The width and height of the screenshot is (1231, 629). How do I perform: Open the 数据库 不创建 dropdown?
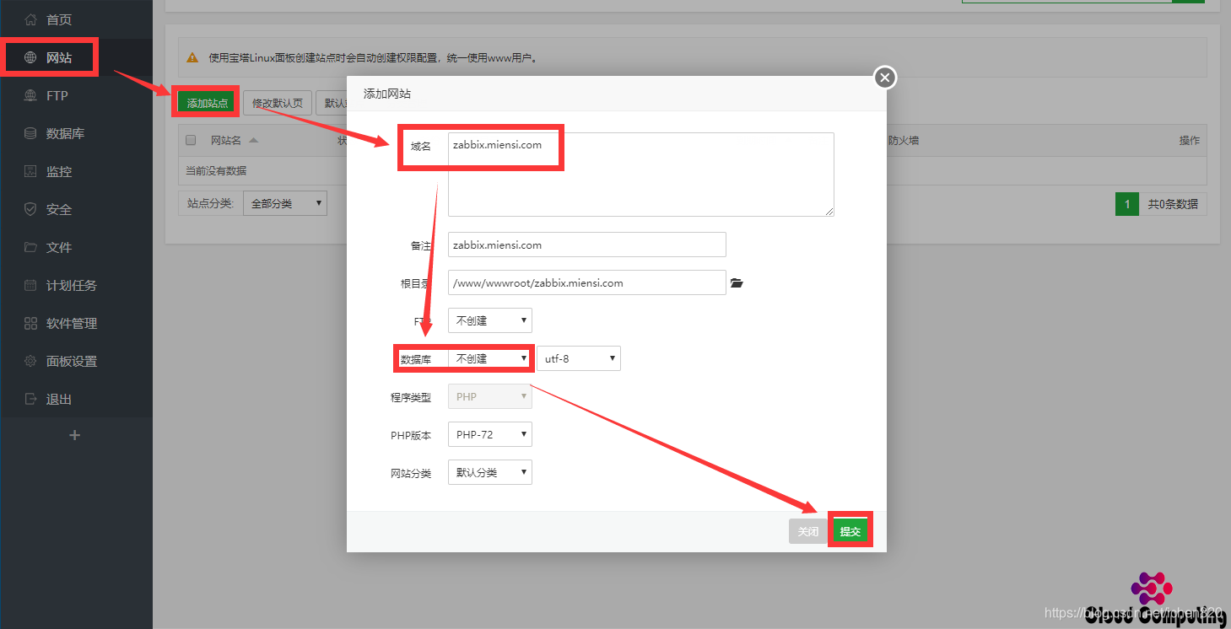click(489, 358)
